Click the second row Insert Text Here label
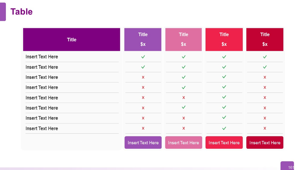This screenshot has height=170, width=302. click(x=42, y=67)
